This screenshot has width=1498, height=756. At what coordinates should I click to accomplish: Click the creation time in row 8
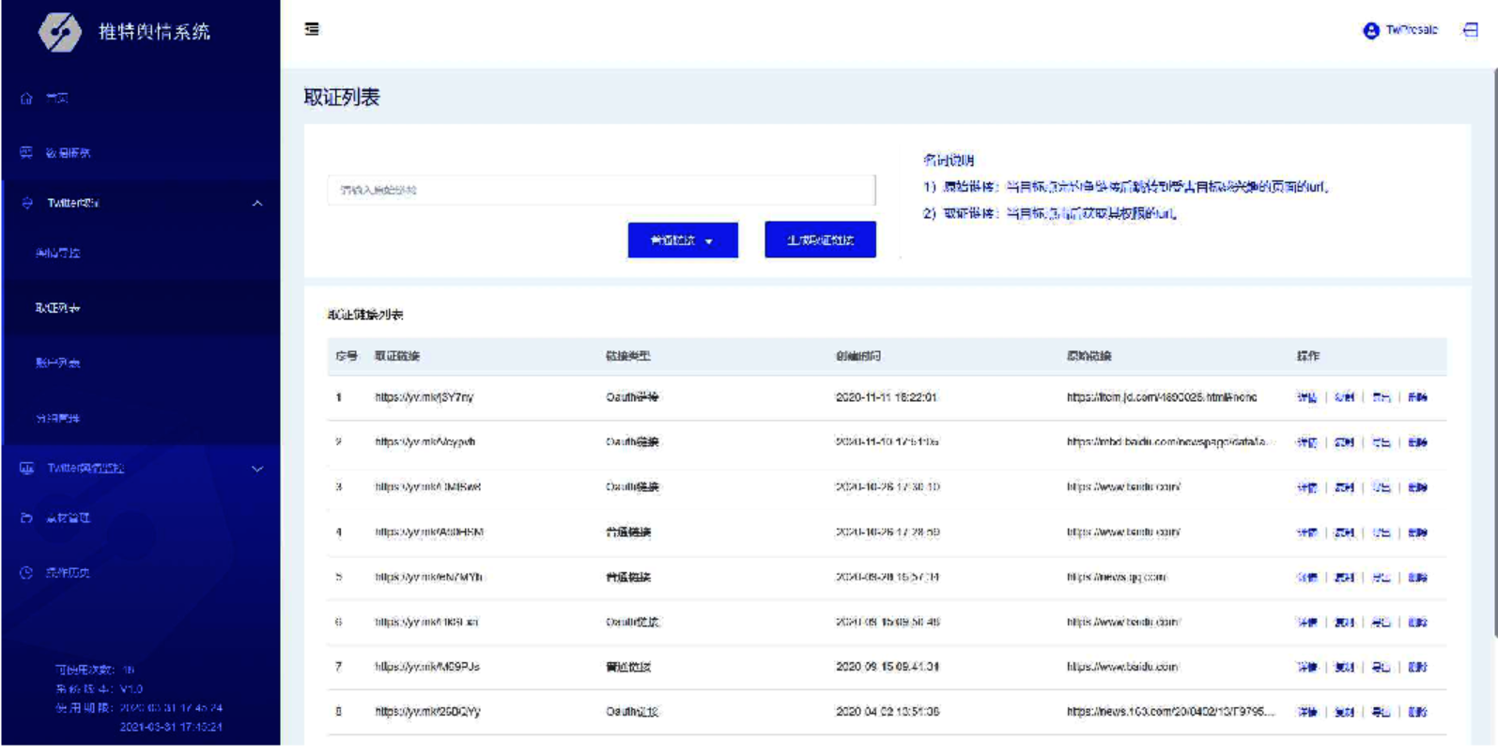point(888,712)
